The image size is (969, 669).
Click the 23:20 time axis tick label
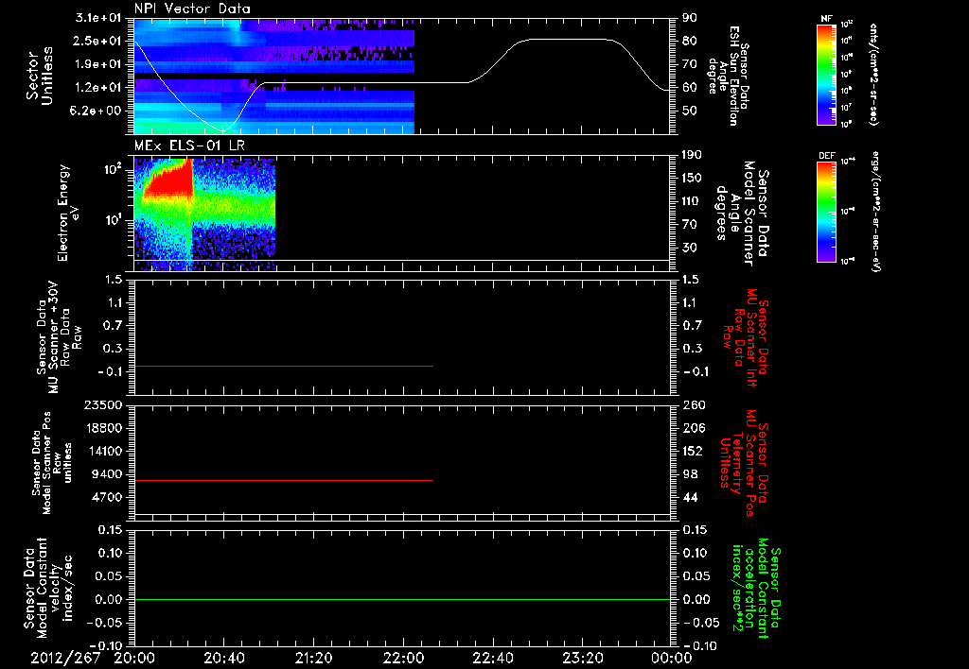click(x=582, y=658)
